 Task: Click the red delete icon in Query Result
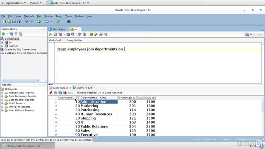pyautogui.click(x=65, y=93)
